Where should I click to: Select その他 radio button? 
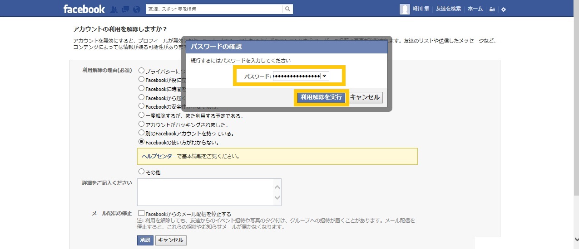(141, 172)
